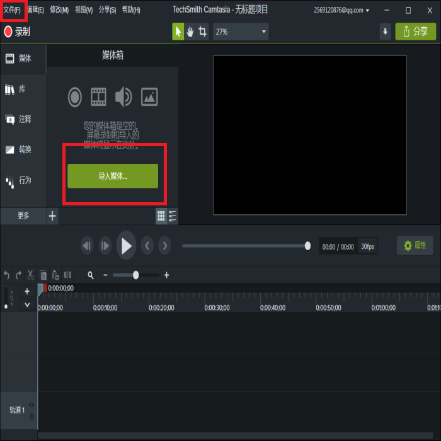Click the plus icon beside 更多

pyautogui.click(x=52, y=216)
